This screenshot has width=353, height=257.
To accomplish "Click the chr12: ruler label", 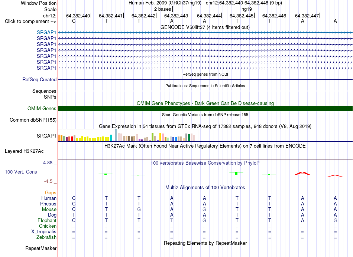I will point(49,16).
